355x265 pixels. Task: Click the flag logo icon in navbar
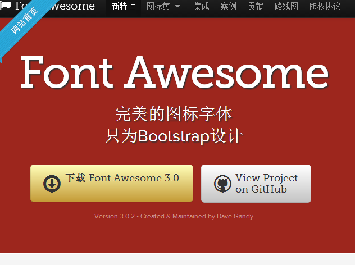[6, 5]
